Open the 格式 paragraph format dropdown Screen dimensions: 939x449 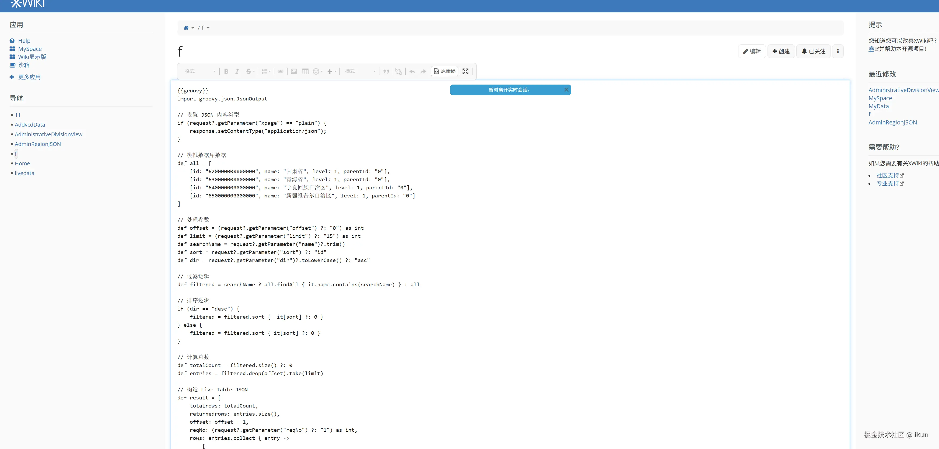(200, 71)
